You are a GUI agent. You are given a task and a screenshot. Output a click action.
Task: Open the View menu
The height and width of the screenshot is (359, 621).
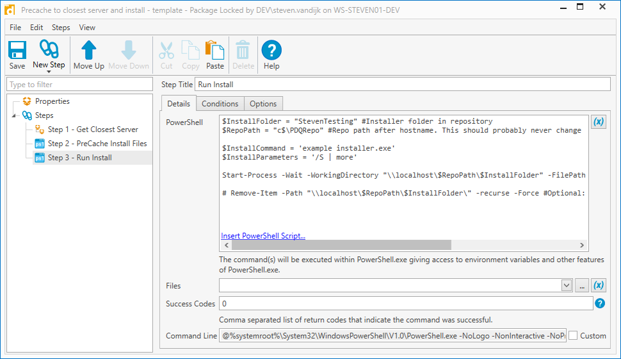tap(87, 28)
